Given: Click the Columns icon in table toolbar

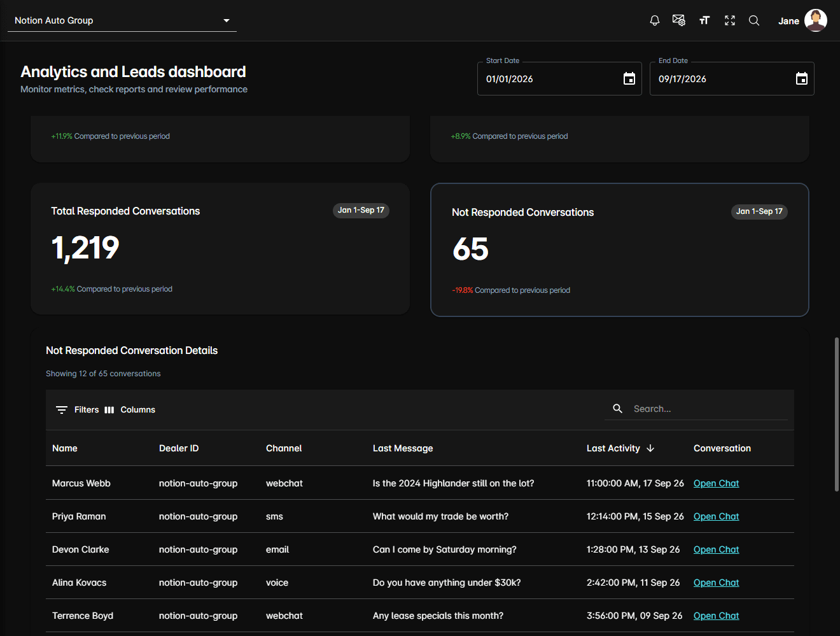Looking at the screenshot, I should (x=109, y=410).
